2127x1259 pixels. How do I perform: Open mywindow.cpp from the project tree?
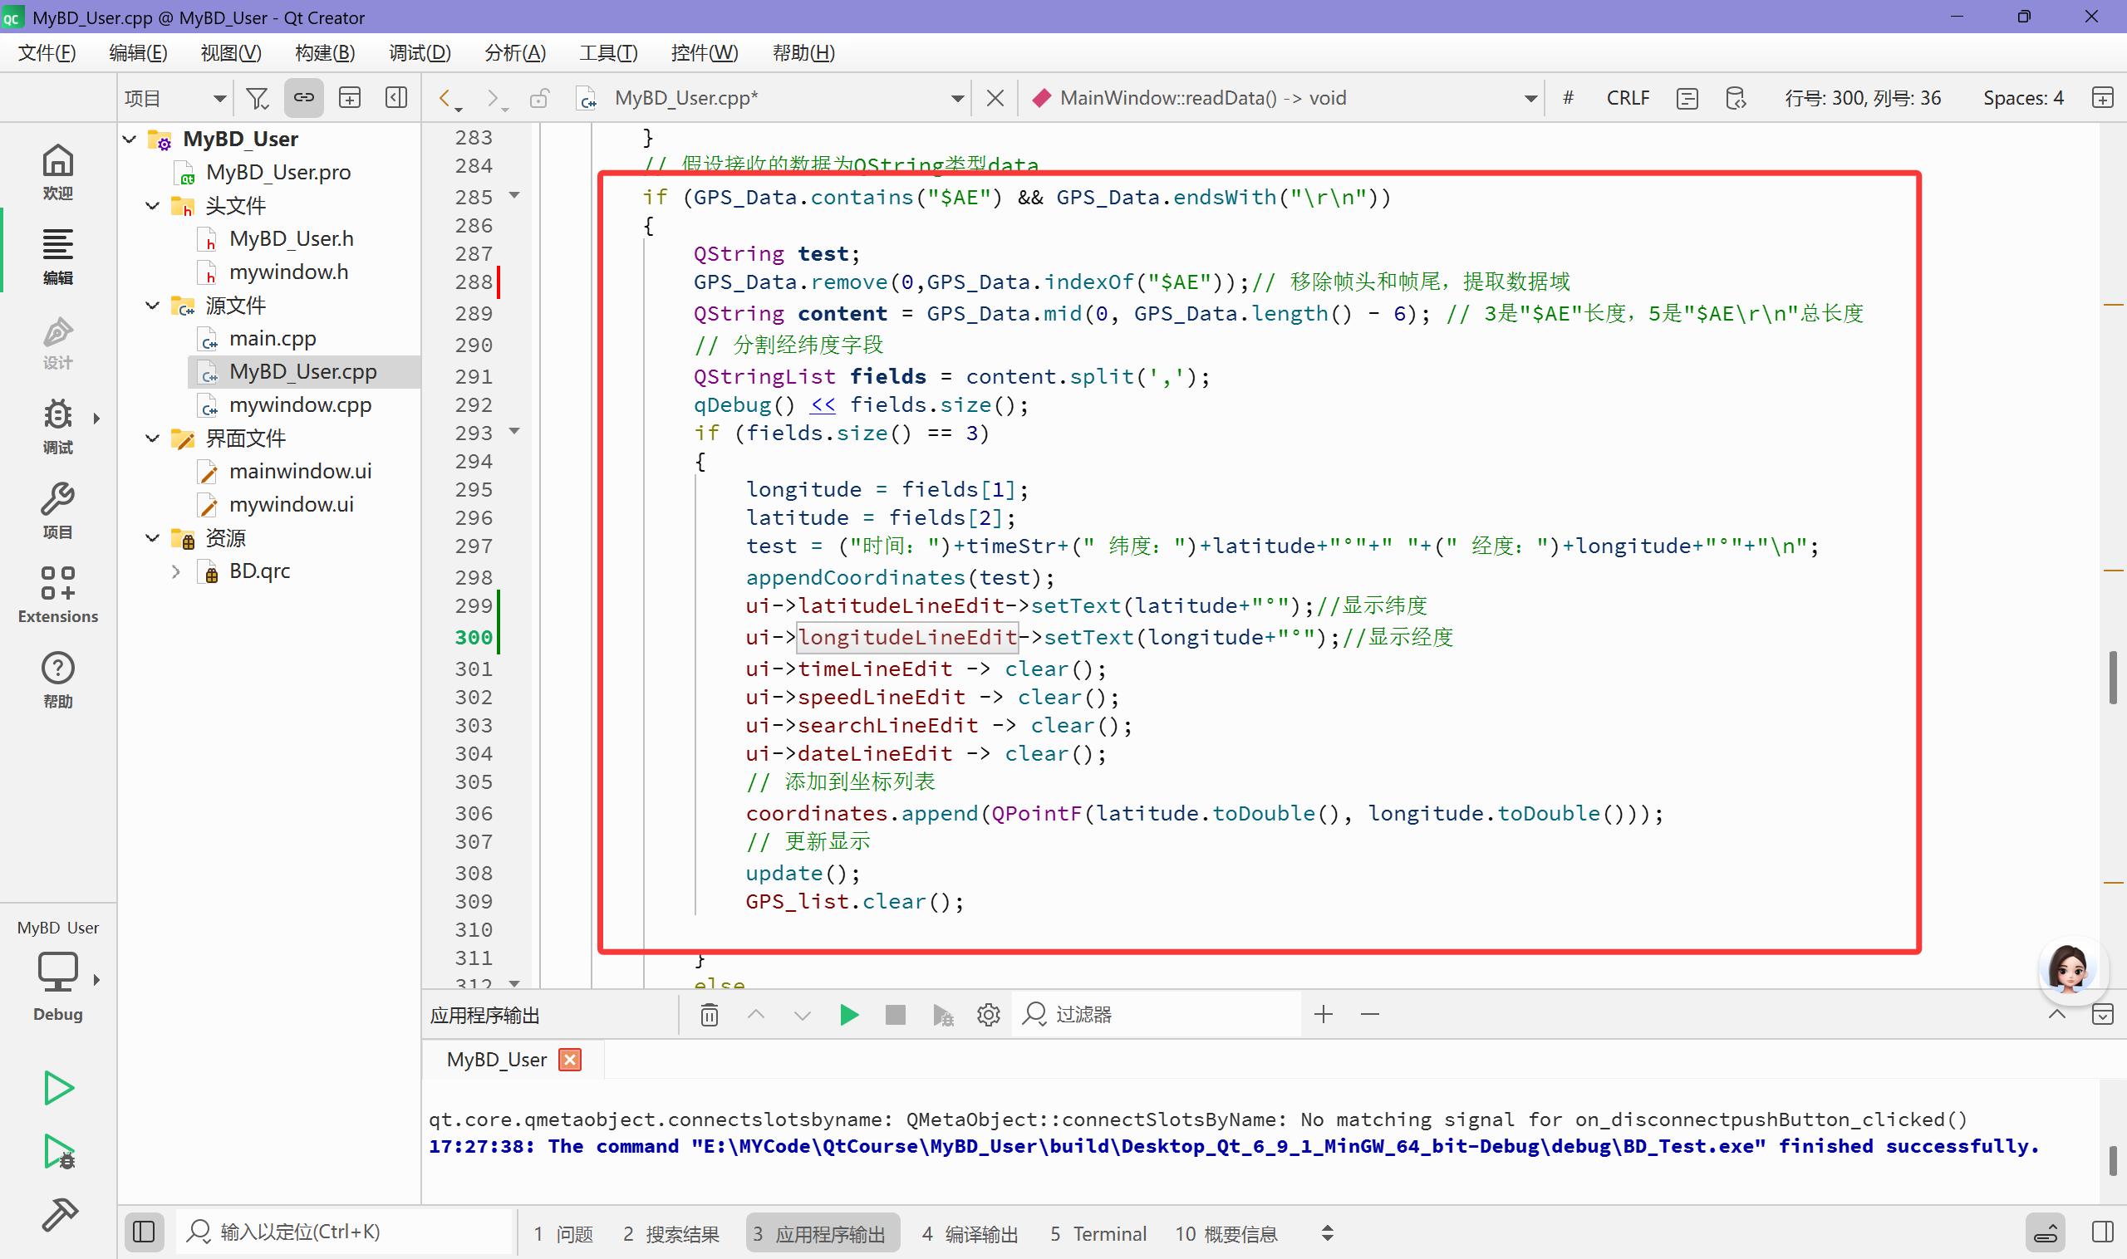tap(300, 405)
